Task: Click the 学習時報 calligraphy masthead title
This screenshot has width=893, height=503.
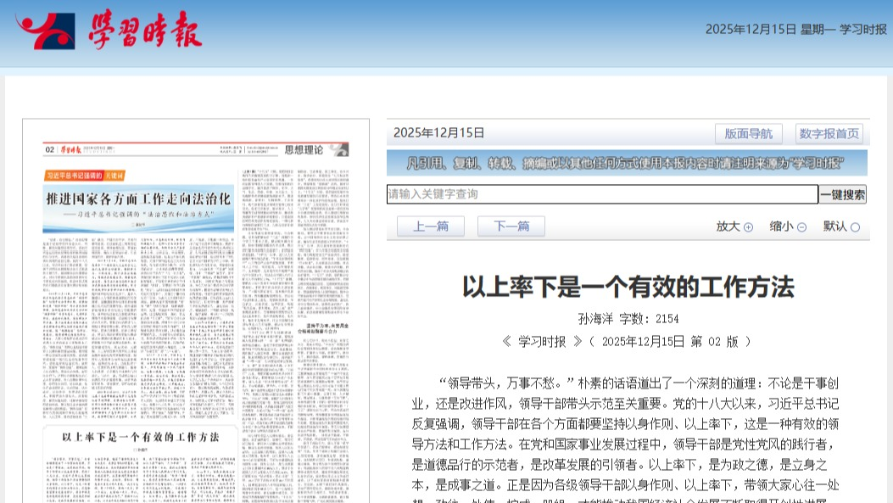Action: tap(145, 31)
